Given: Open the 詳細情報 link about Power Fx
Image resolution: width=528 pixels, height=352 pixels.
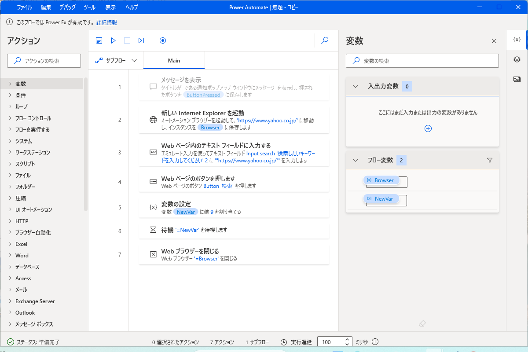Looking at the screenshot, I should tap(106, 22).
